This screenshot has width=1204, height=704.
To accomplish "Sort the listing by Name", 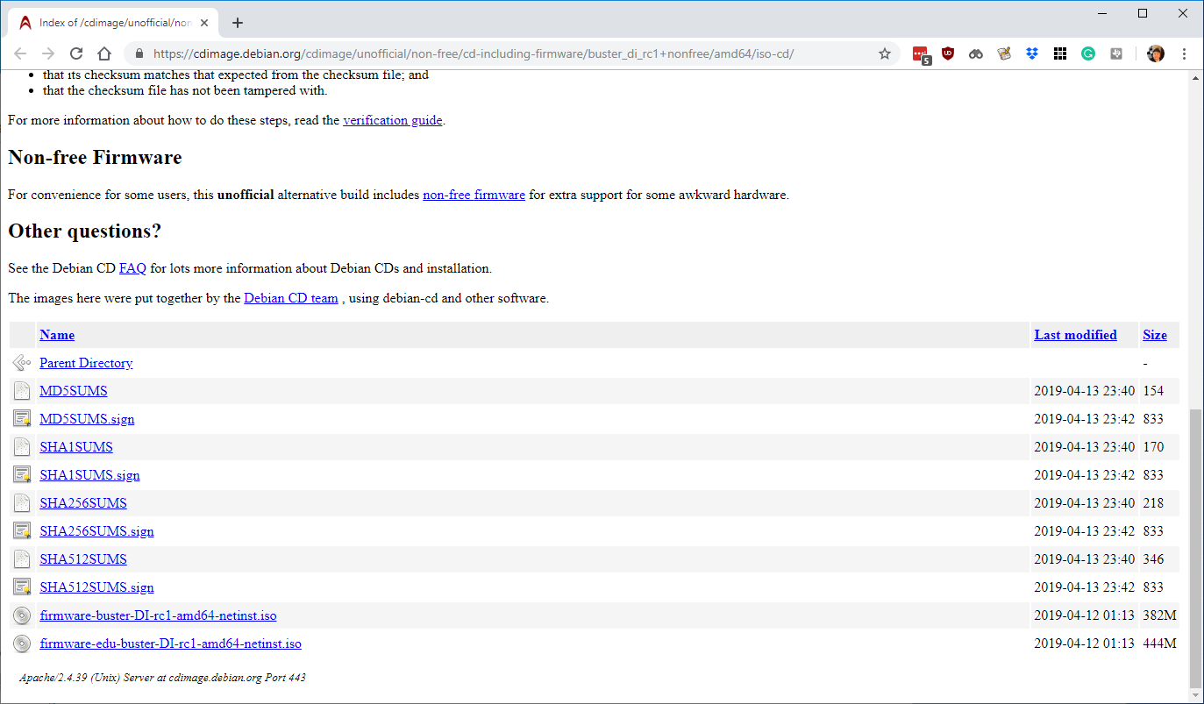I will [x=57, y=335].
